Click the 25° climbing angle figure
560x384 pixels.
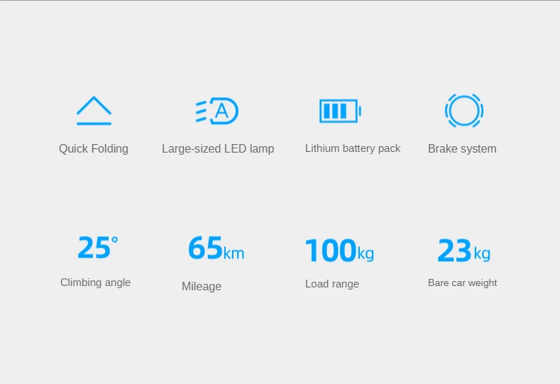pyautogui.click(x=98, y=247)
